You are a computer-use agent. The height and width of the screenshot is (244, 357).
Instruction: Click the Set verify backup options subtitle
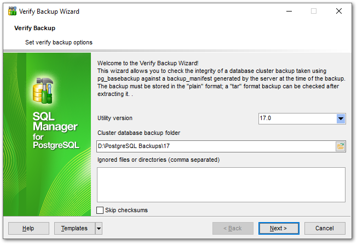pos(59,42)
